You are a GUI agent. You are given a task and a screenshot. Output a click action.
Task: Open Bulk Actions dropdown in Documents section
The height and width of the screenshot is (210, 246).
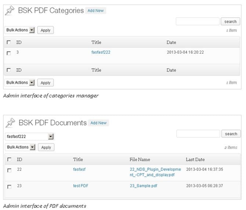[x=21, y=147]
